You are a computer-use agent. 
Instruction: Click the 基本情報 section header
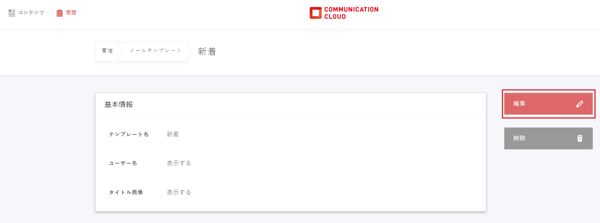click(119, 104)
